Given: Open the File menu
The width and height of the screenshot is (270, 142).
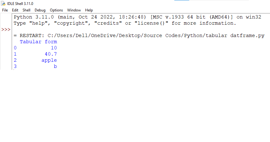Looking at the screenshot, I should [x=5, y=10].
